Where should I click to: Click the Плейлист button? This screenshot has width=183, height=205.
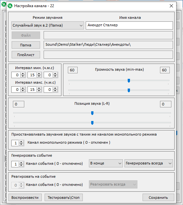pos(26,55)
